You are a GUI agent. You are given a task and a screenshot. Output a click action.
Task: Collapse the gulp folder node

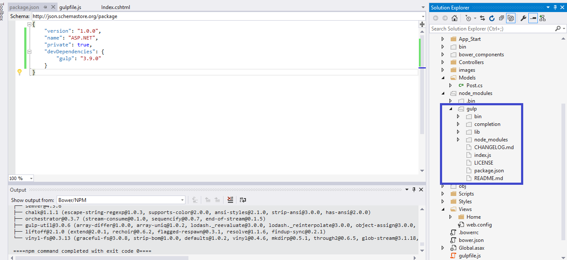point(451,109)
